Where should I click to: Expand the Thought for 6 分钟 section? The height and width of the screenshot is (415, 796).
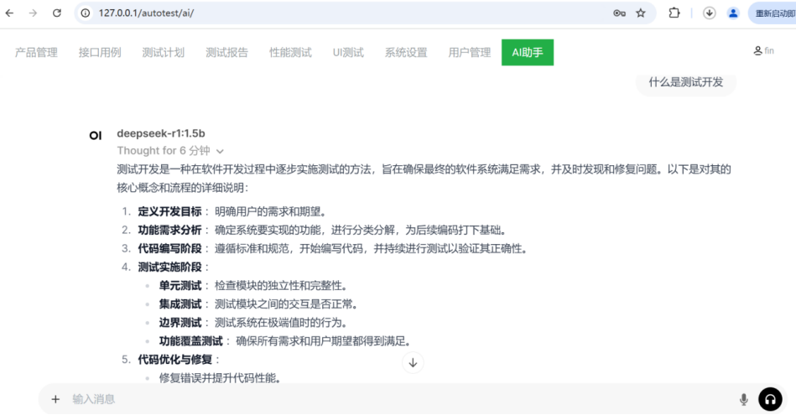(x=170, y=151)
